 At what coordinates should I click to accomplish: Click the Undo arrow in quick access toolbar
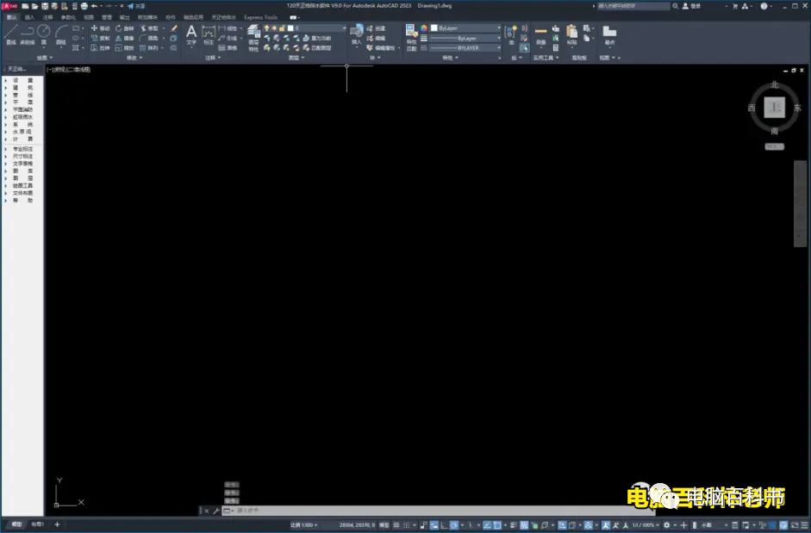point(94,6)
